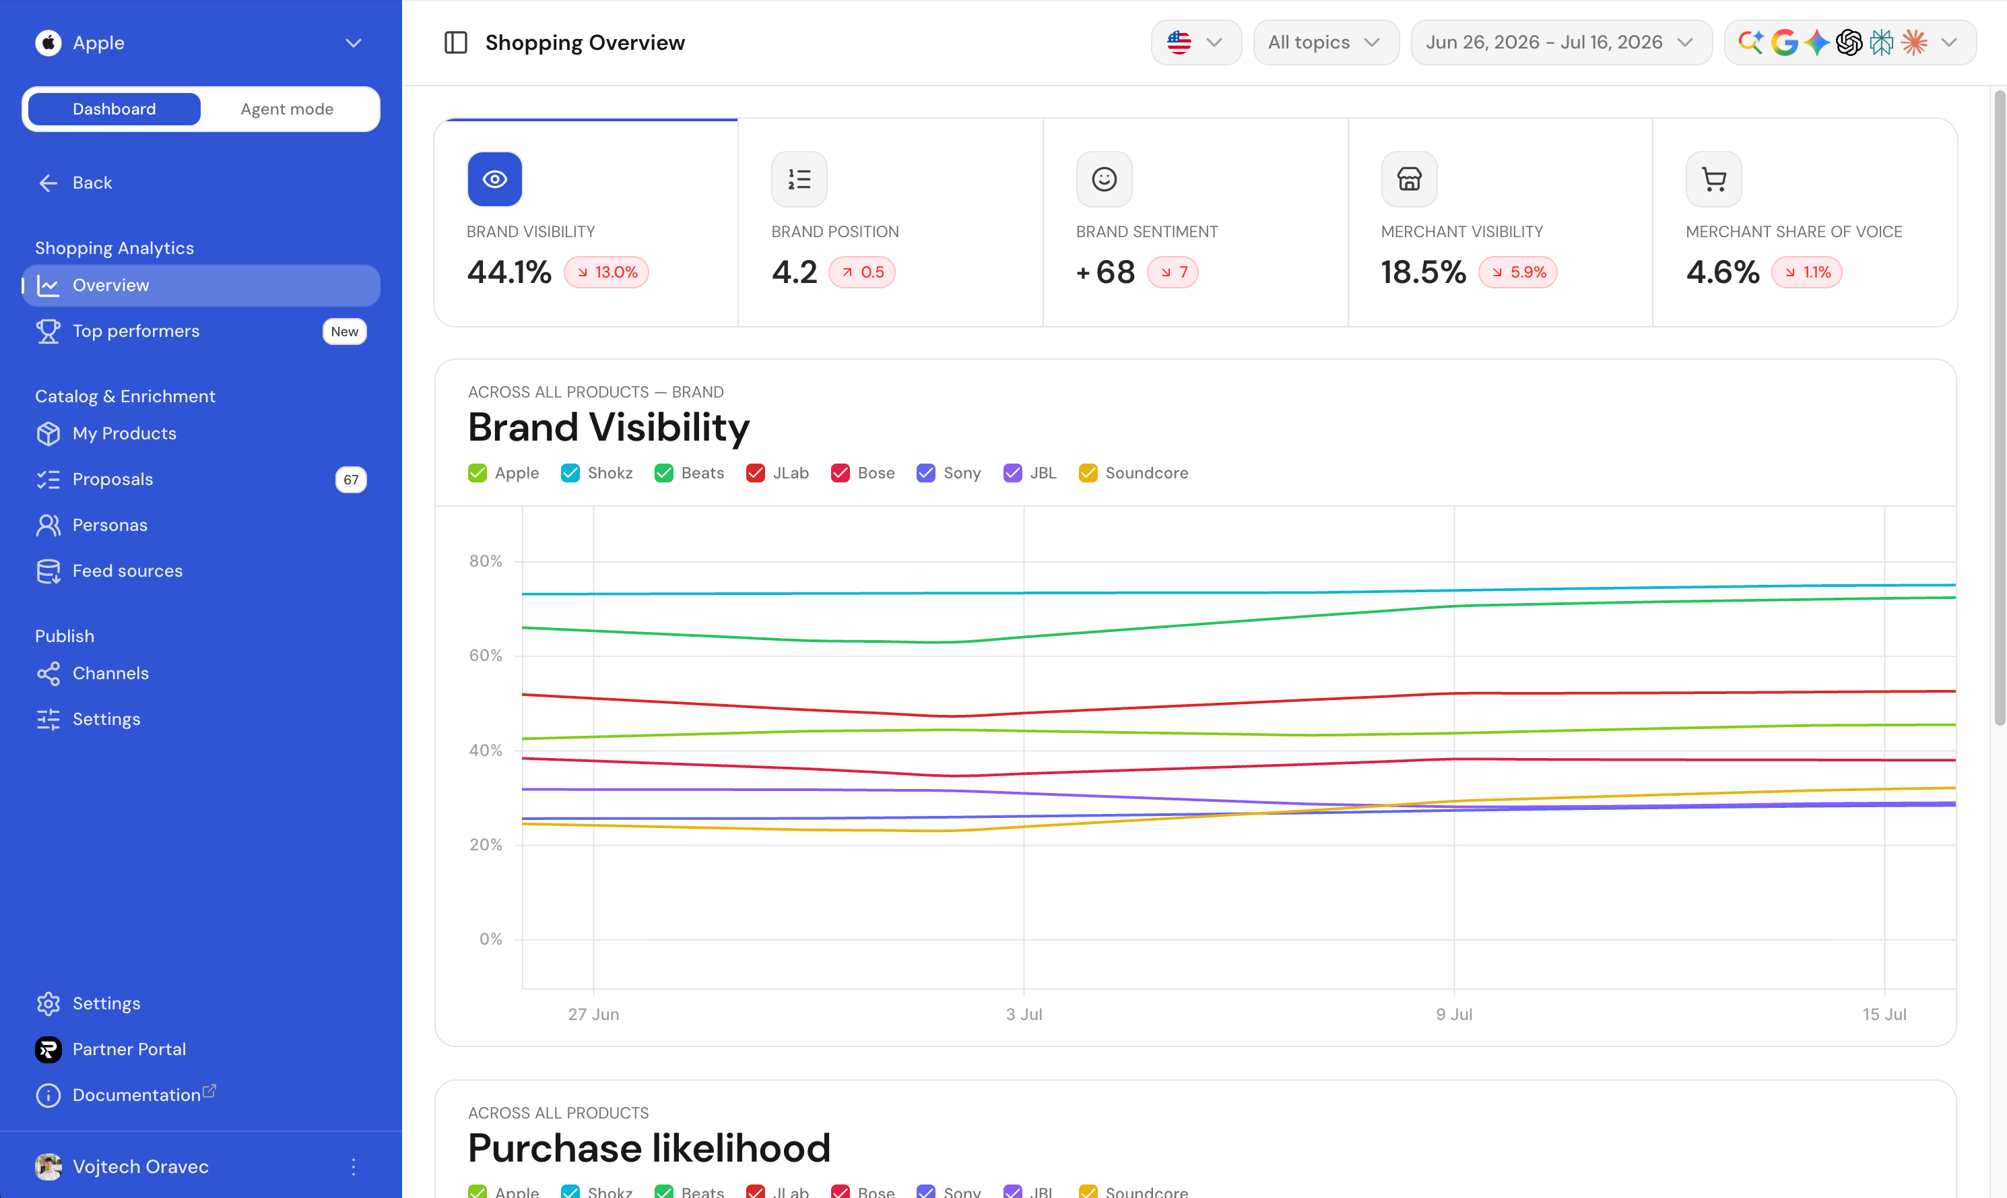Click the Publish Settings sliders icon

point(48,720)
